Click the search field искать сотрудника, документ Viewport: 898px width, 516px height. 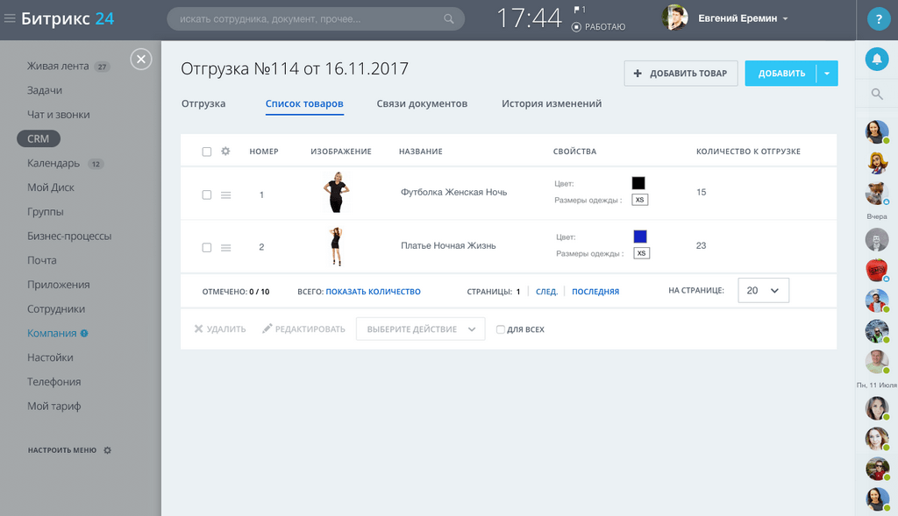(x=316, y=19)
